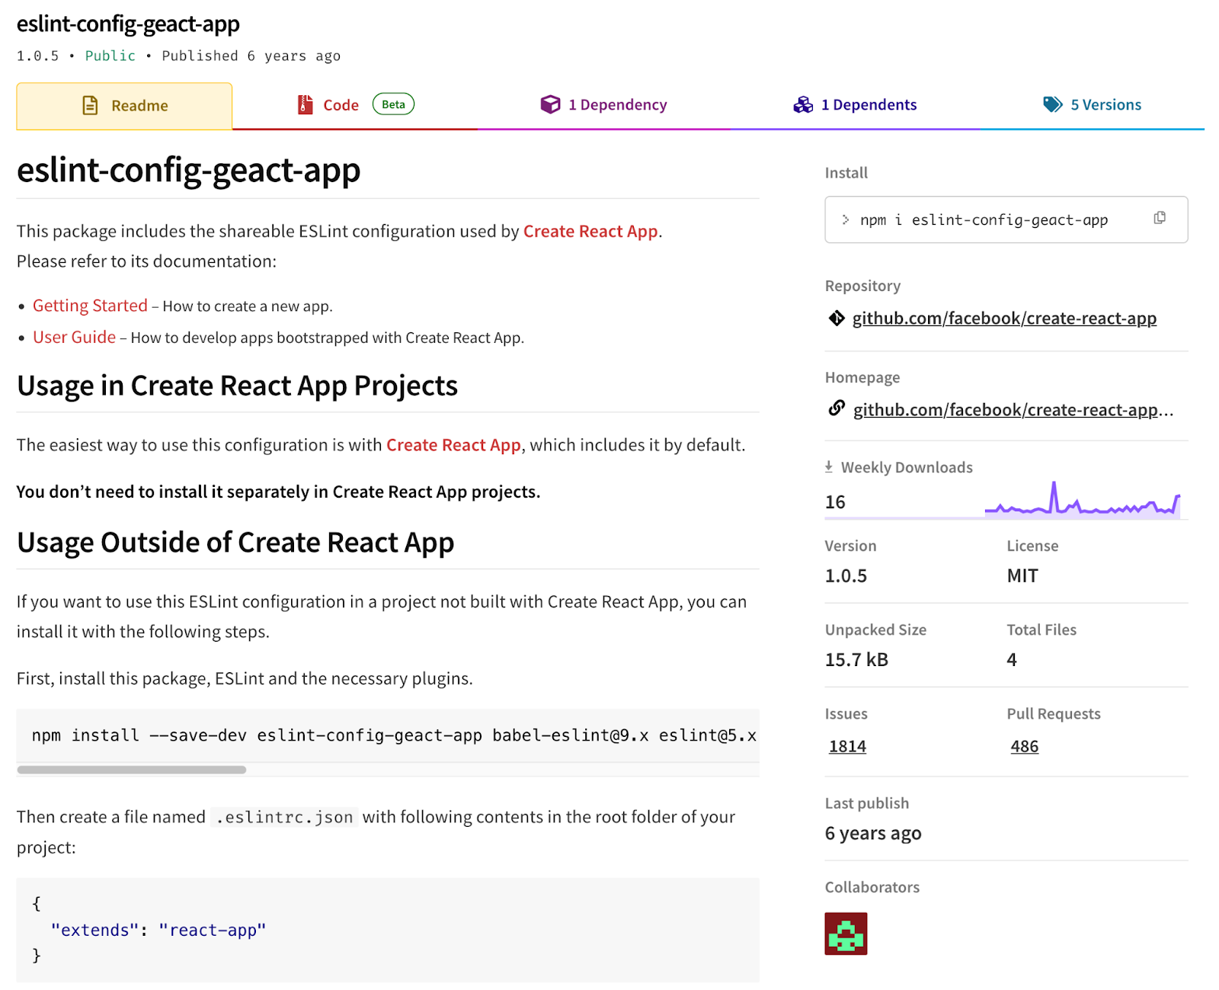This screenshot has height=990, width=1219.
Task: Click the Collaborators label
Action: pyautogui.click(x=872, y=887)
